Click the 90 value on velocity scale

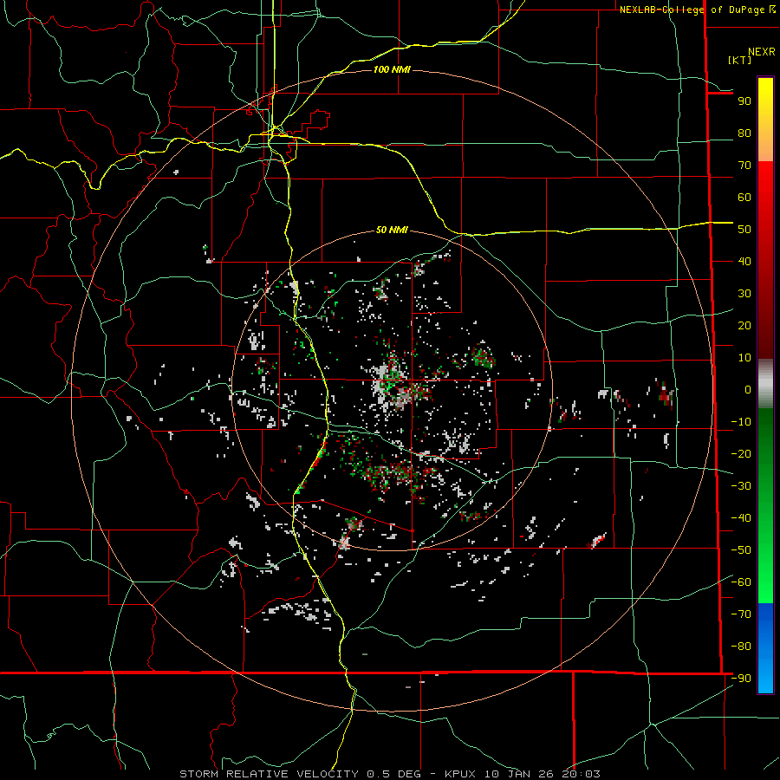click(x=744, y=101)
